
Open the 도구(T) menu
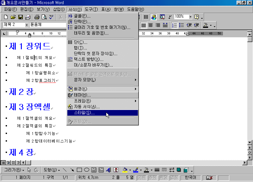pyautogui.click(x=91, y=9)
